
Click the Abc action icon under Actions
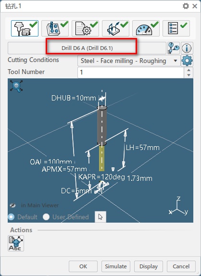[x=16, y=243]
